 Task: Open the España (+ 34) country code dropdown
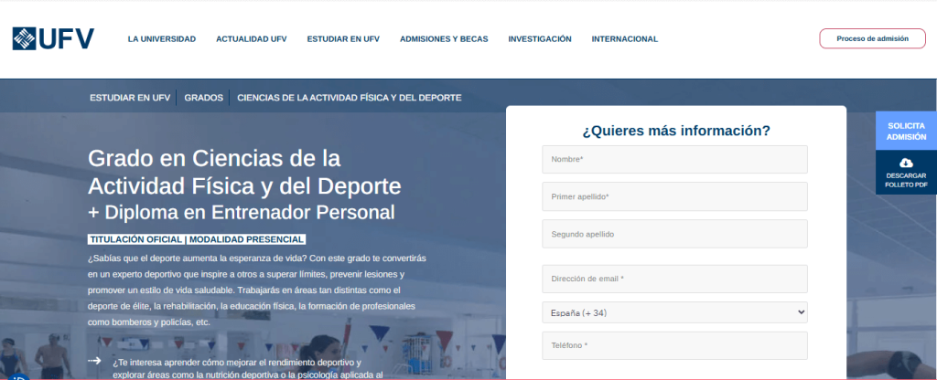(674, 312)
